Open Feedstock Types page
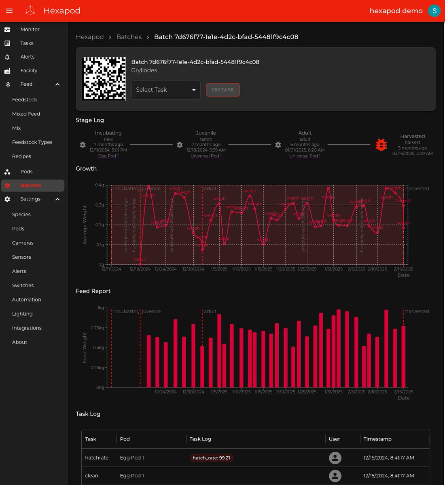The width and height of the screenshot is (445, 485). pos(32,142)
